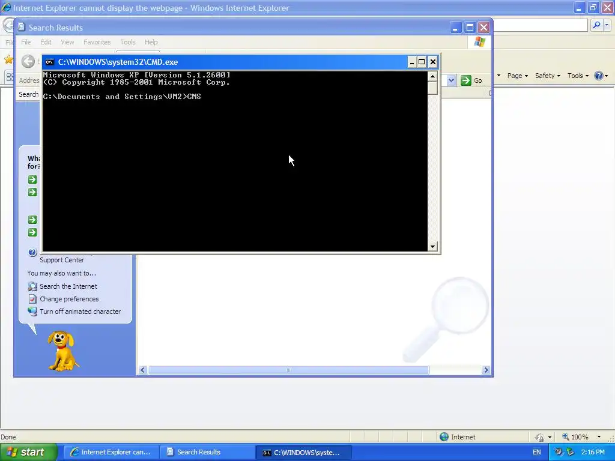Click the Help and Support question icon
This screenshot has width=615, height=461.
tap(32, 253)
